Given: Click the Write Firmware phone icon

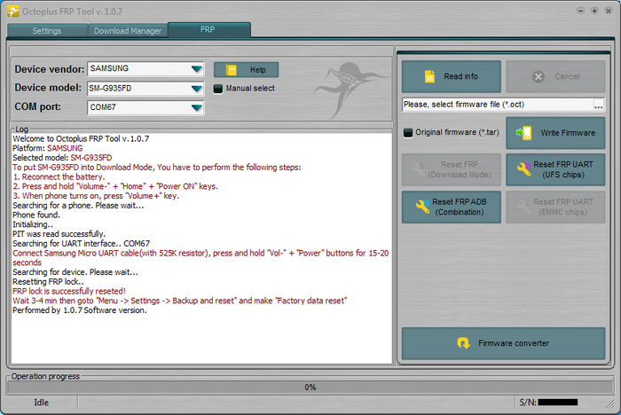Looking at the screenshot, I should 525,133.
